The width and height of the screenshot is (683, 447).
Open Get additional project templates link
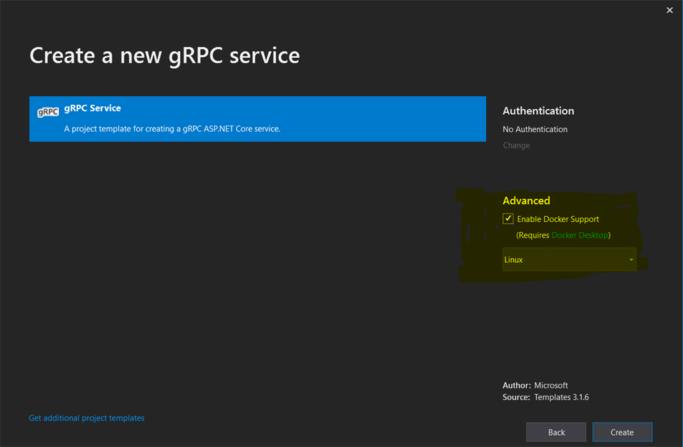[x=87, y=418]
